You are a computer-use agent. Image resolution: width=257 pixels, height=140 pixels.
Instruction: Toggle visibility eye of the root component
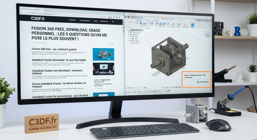[129, 30]
